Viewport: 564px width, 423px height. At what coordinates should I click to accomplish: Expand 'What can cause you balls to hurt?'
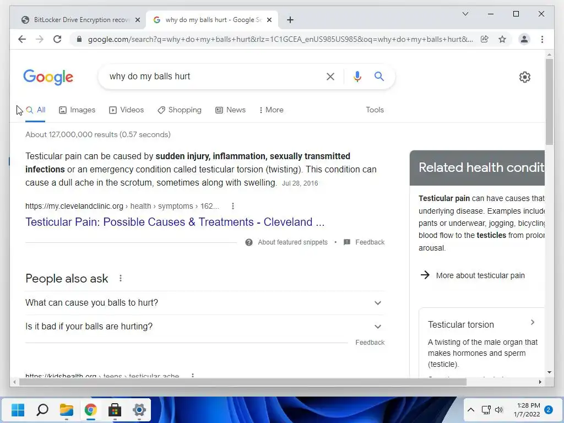point(205,303)
